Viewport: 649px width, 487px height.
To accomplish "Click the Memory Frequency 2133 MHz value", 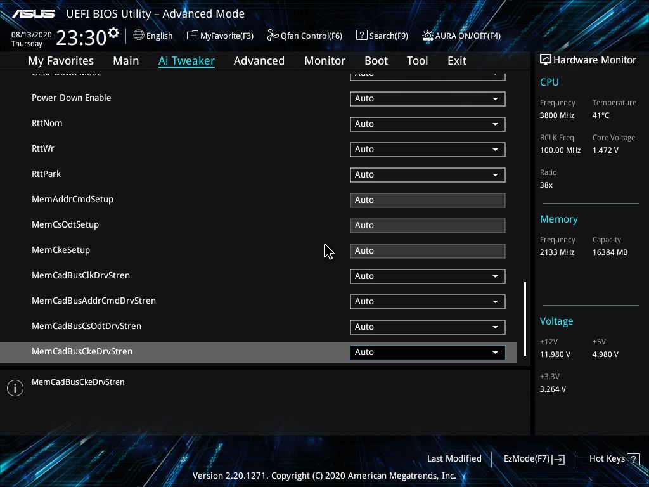I will pyautogui.click(x=556, y=252).
